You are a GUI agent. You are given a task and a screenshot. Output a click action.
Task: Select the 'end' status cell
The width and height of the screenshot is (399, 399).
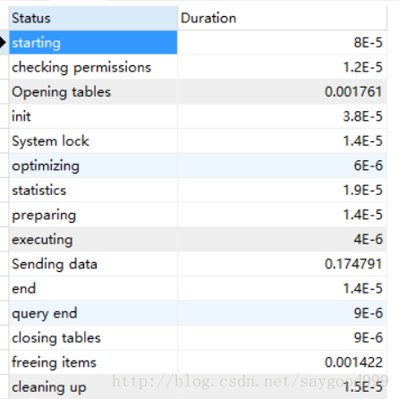pyautogui.click(x=93, y=289)
